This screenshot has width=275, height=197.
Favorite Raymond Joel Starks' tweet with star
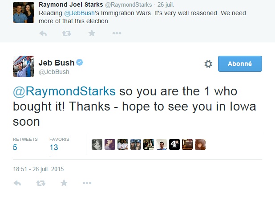pyautogui.click(x=92, y=33)
